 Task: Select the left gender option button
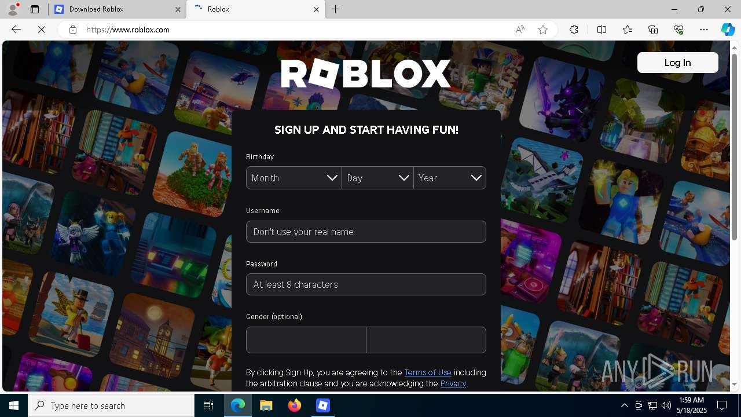point(306,340)
